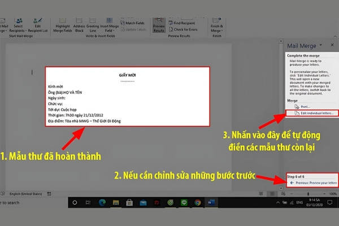The width and height of the screenshot is (339, 226).
Task: Click the ENG input language indicator
Action: (x=299, y=203)
